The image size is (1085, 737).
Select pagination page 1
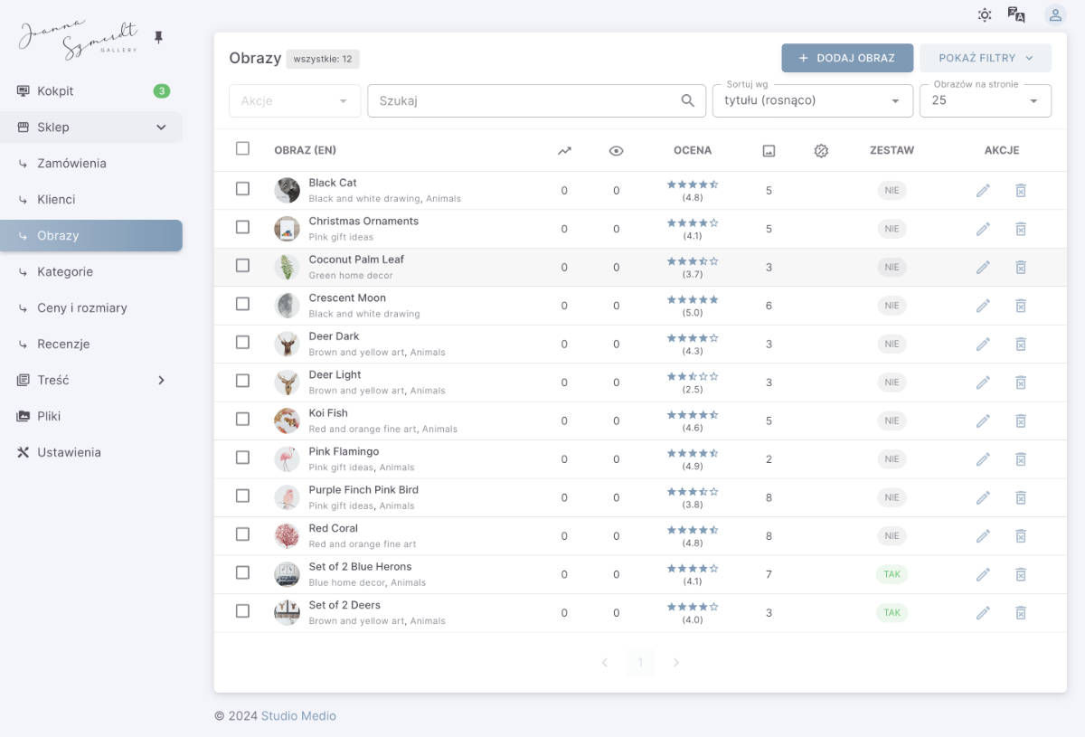[640, 663]
